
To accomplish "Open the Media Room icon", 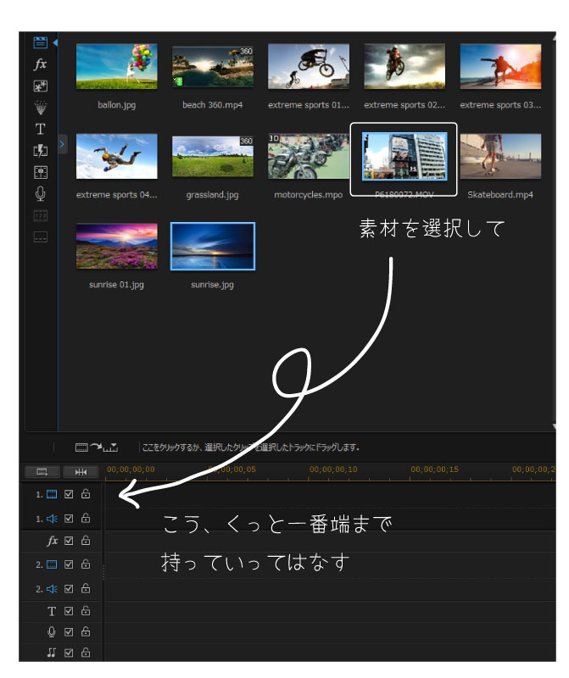I will pyautogui.click(x=40, y=42).
